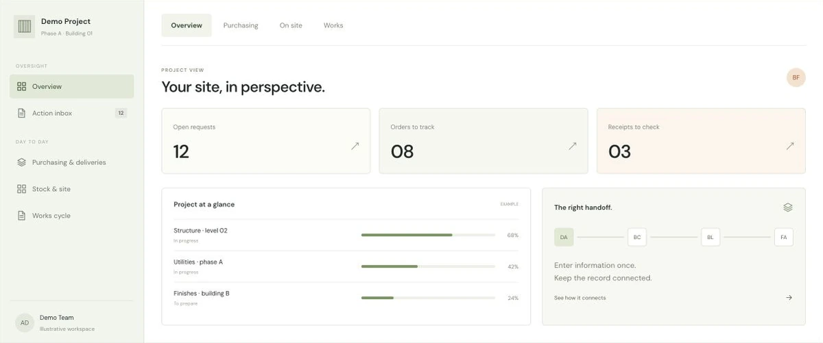Viewport: 823px width, 343px height.
Task: Switch to the Works tab
Action: tap(333, 25)
